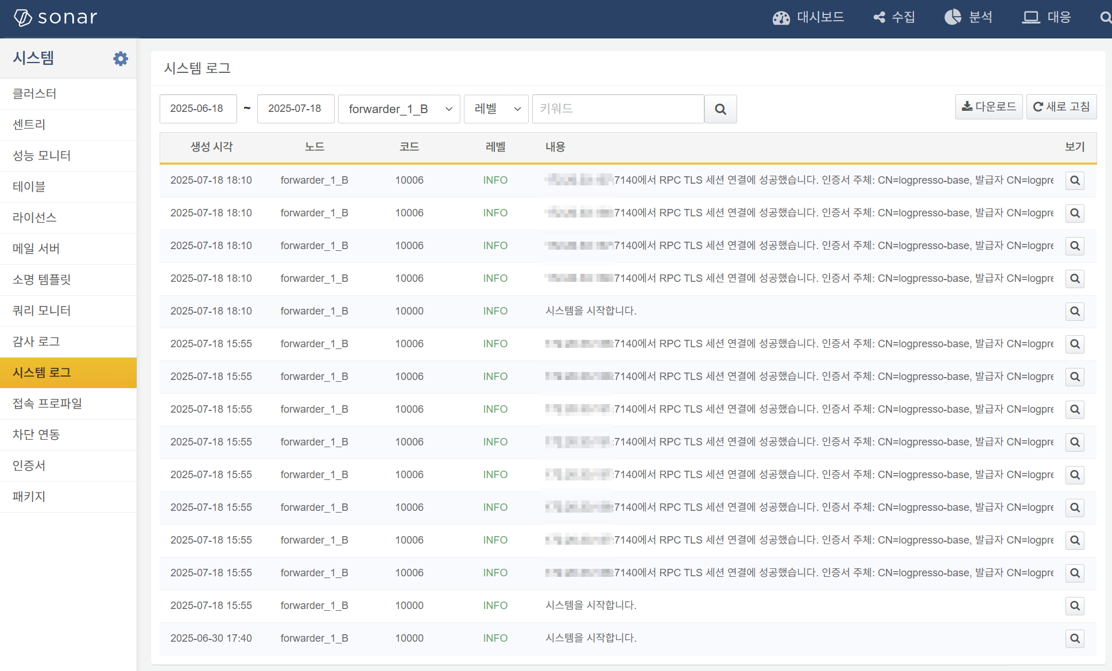Click end date field 2025-07-18
This screenshot has height=671, width=1112.
(296, 109)
